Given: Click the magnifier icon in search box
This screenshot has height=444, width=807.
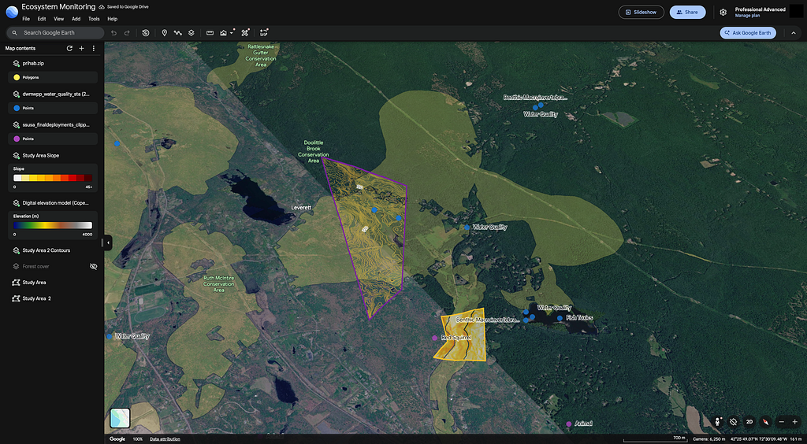Looking at the screenshot, I should point(14,33).
